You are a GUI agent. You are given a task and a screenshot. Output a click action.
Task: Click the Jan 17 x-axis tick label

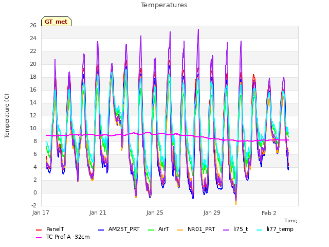point(41,213)
